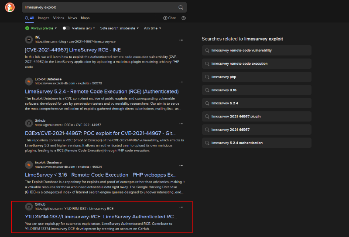Toggle the Vietnam region switch
Image resolution: width=349 pixels, height=237 pixels.
coord(66,28)
